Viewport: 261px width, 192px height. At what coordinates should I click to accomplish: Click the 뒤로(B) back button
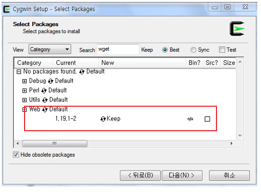coord(140,175)
